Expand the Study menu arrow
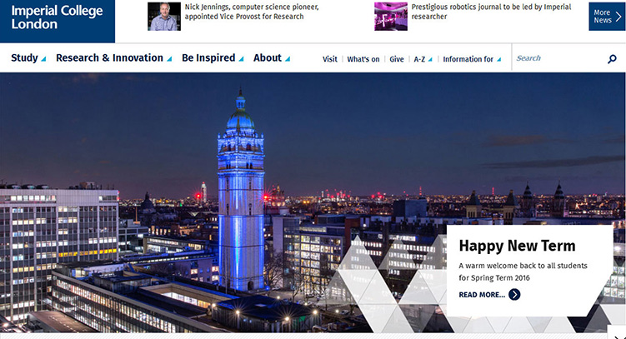 point(44,59)
